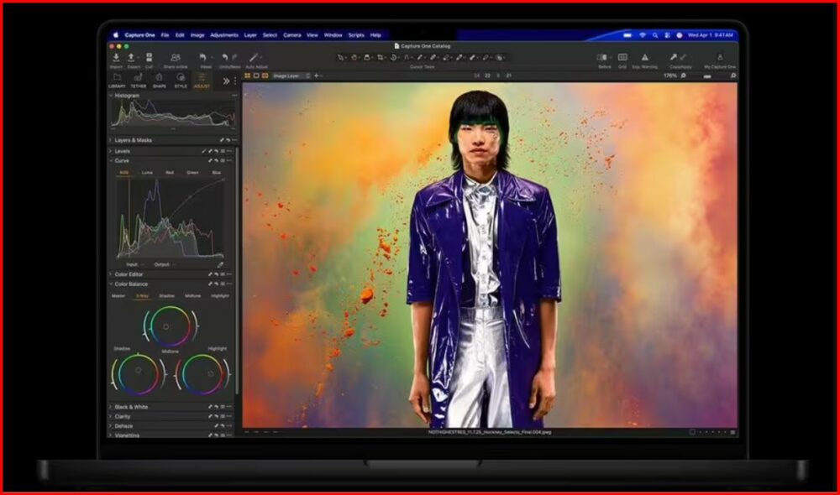The width and height of the screenshot is (840, 495).
Task: Open the Adjustments menu in menu bar
Action: 224,35
